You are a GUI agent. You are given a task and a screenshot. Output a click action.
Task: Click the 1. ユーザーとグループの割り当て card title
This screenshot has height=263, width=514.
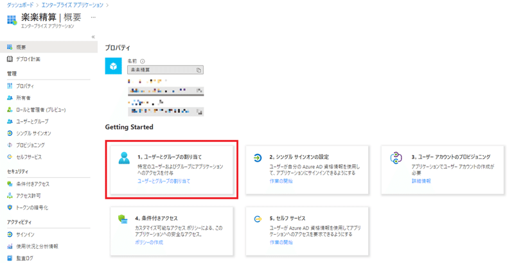click(170, 157)
